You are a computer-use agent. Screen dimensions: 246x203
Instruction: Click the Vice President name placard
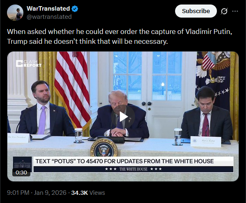click(18, 138)
